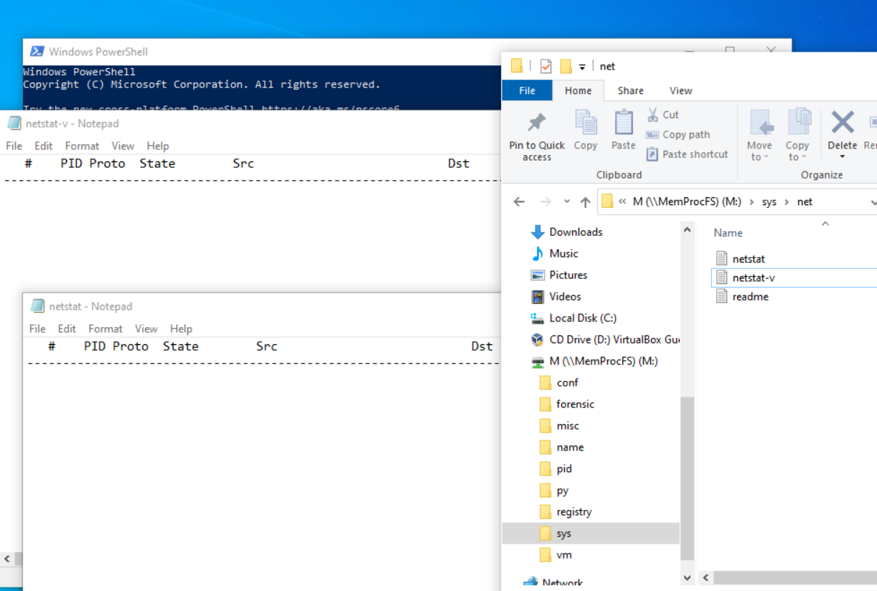This screenshot has height=591, width=877.
Task: Copy the selected file using ribbon icon
Action: coord(586,129)
